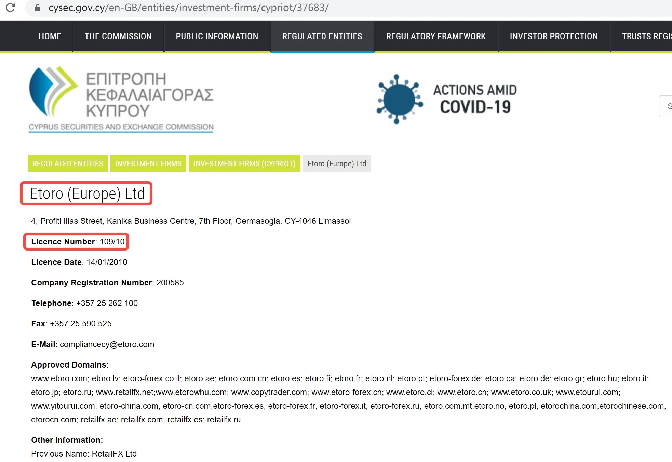Image resolution: width=672 pixels, height=462 pixels.
Task: View site security via the padlock icon
Action: tap(38, 8)
